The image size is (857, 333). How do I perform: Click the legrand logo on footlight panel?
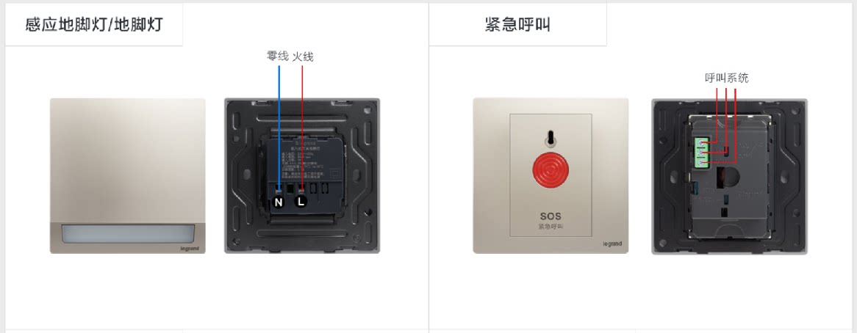pyautogui.click(x=190, y=249)
